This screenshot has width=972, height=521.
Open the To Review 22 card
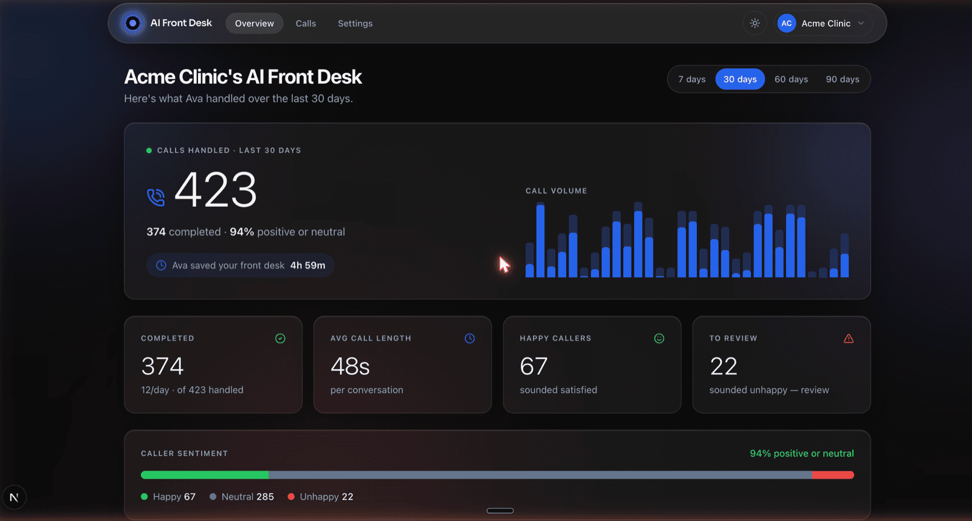click(x=782, y=365)
